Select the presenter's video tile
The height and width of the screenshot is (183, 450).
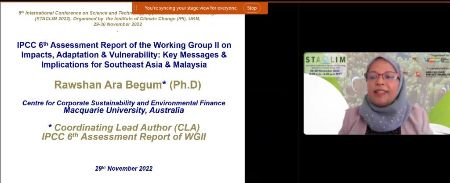[376, 93]
